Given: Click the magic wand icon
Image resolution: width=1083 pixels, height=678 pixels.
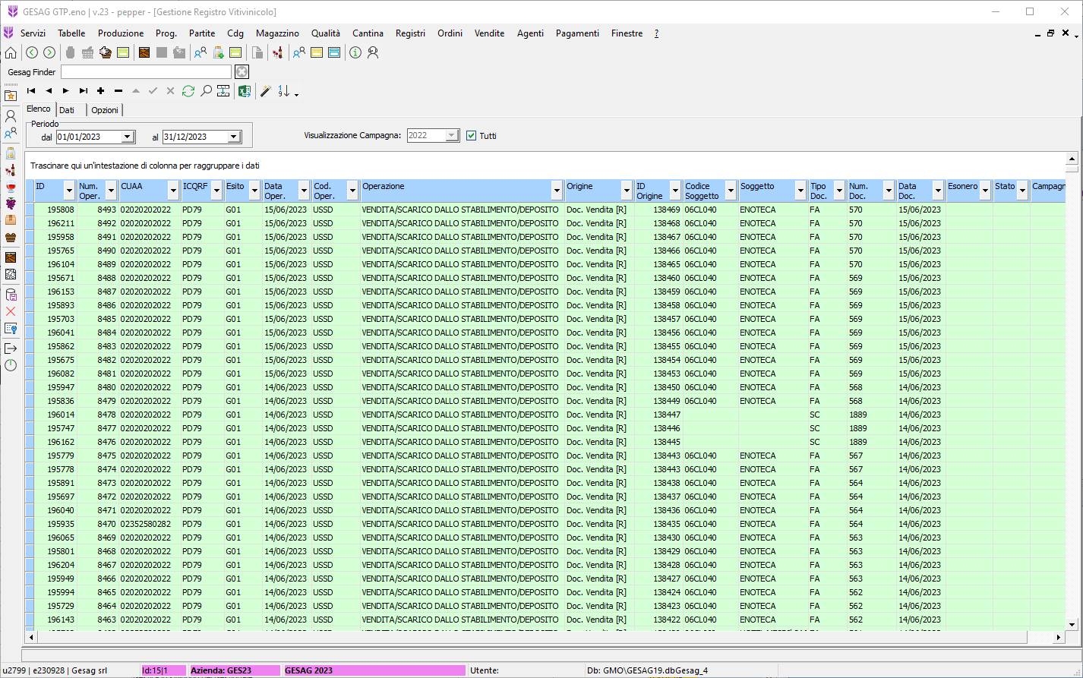Looking at the screenshot, I should [x=265, y=91].
